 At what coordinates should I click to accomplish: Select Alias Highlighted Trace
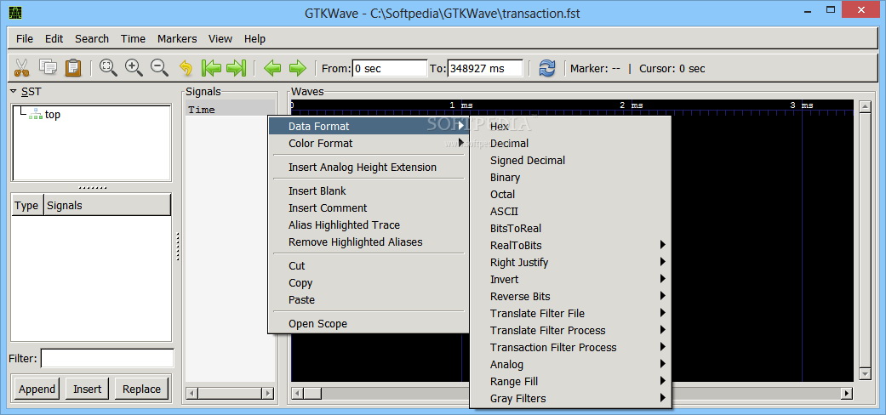369,225
